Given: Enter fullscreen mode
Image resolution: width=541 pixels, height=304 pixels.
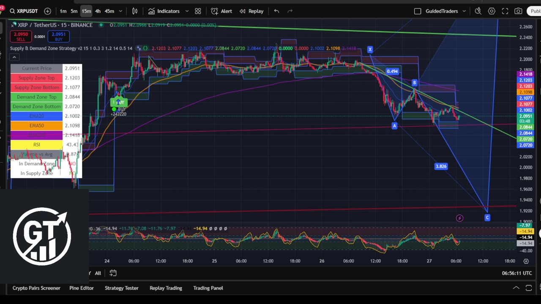Looking at the screenshot, I should point(505,11).
